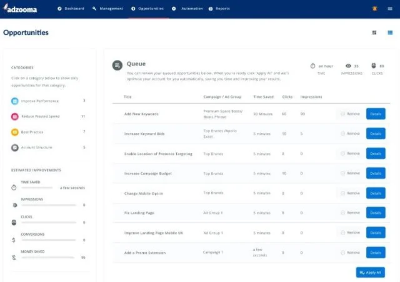Open the notifications bell
Image resolution: width=400 pixels, height=282 pixels.
pyautogui.click(x=374, y=9)
